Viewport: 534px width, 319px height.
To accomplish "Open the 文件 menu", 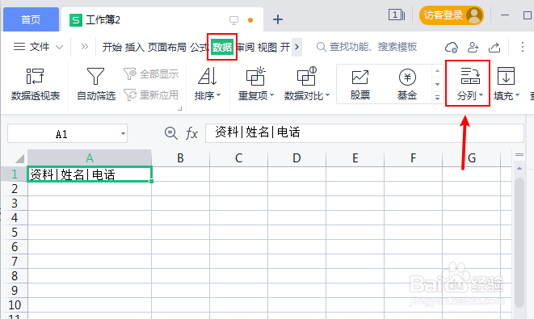I will pyautogui.click(x=39, y=47).
